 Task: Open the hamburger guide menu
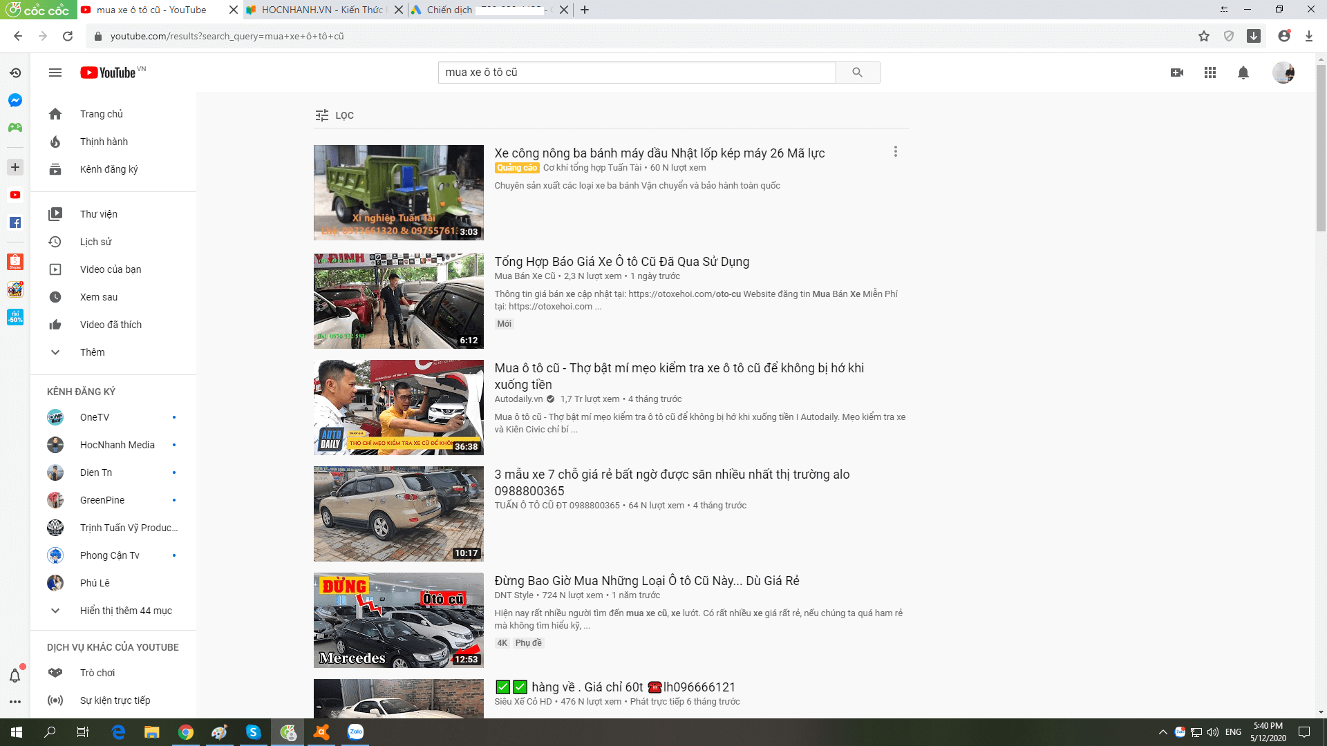point(55,73)
